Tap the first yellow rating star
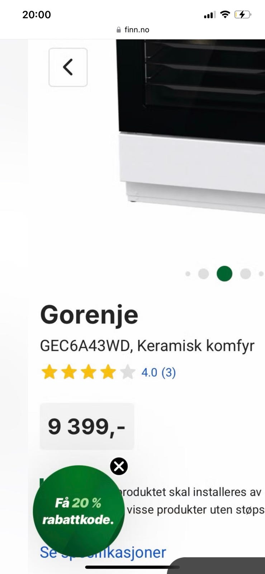This screenshot has width=265, height=574. pos(49,372)
